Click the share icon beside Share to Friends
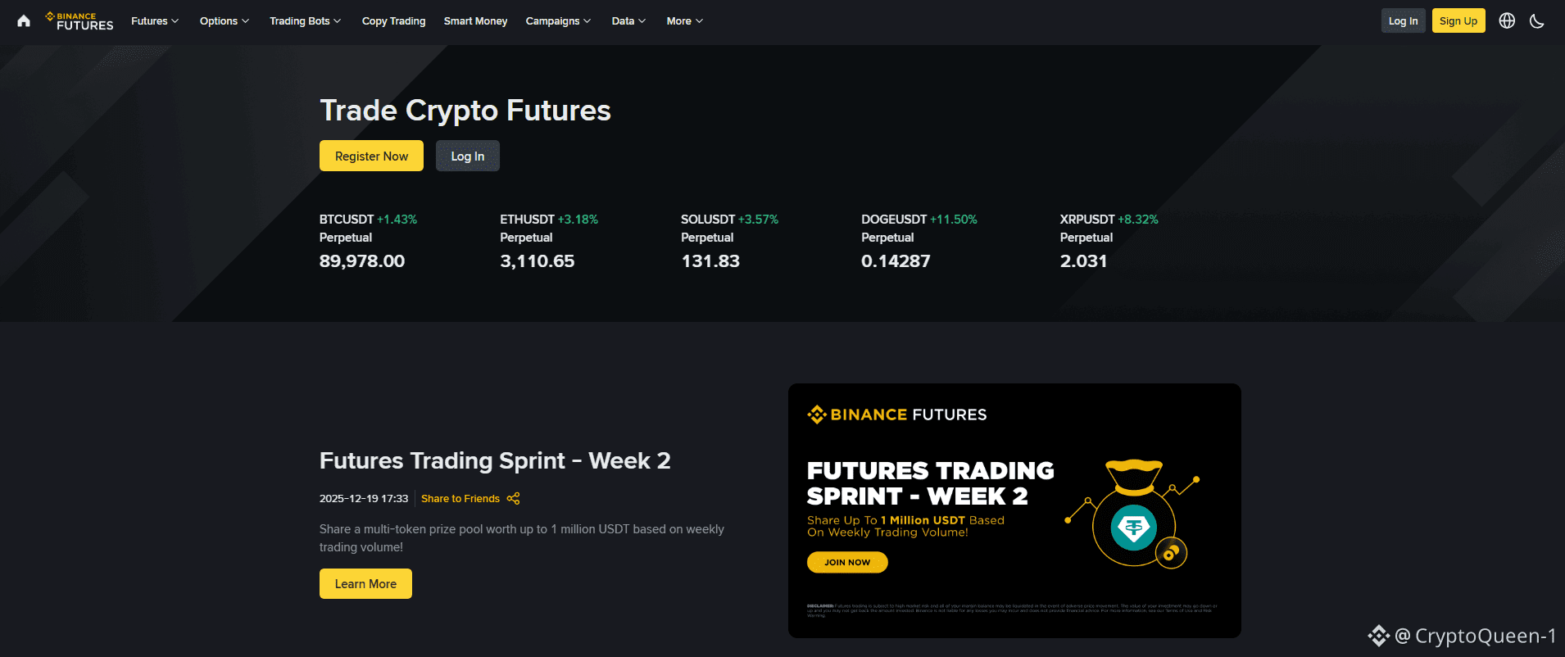 [514, 498]
